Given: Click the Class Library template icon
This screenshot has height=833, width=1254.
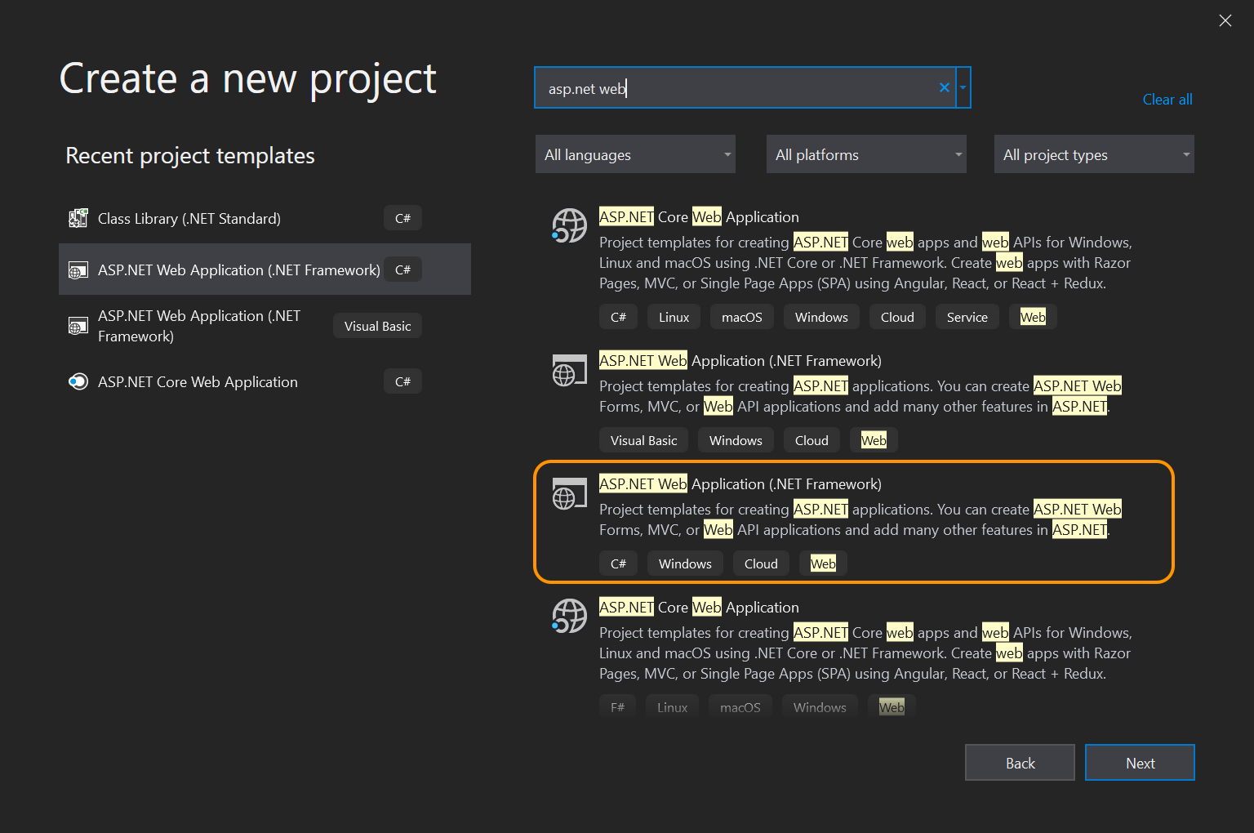Looking at the screenshot, I should pyautogui.click(x=78, y=218).
